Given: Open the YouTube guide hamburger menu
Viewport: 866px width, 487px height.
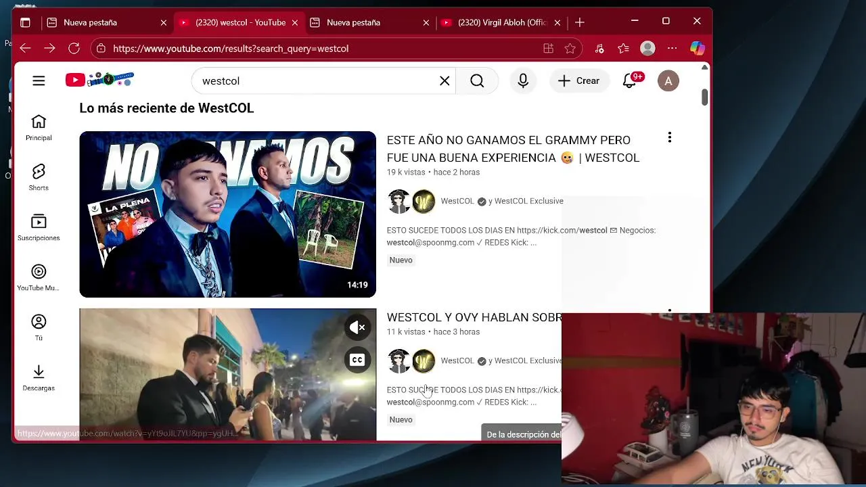Looking at the screenshot, I should (x=39, y=80).
